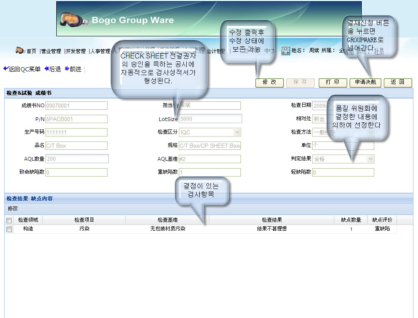Expand the 判定结果 合格 dropdown
This screenshot has width=418, height=318.
click(x=370, y=159)
